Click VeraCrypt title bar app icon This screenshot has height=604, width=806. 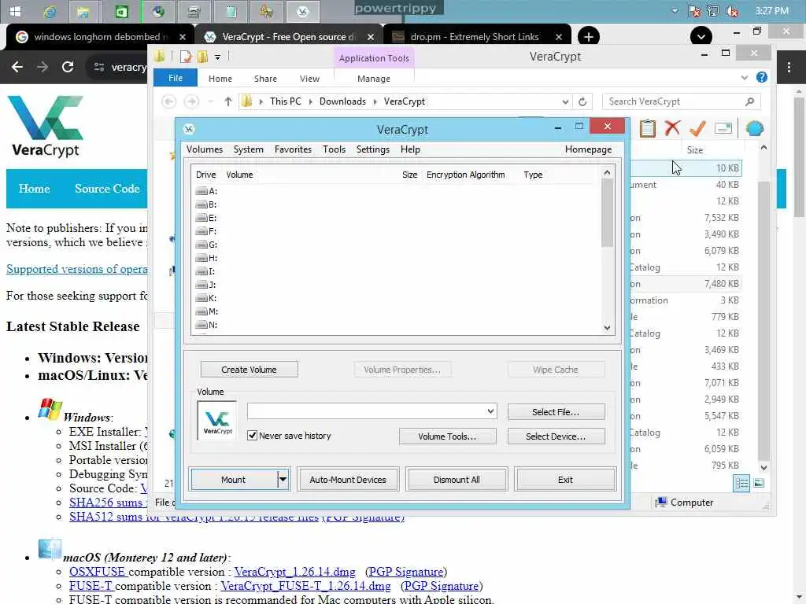tap(189, 129)
